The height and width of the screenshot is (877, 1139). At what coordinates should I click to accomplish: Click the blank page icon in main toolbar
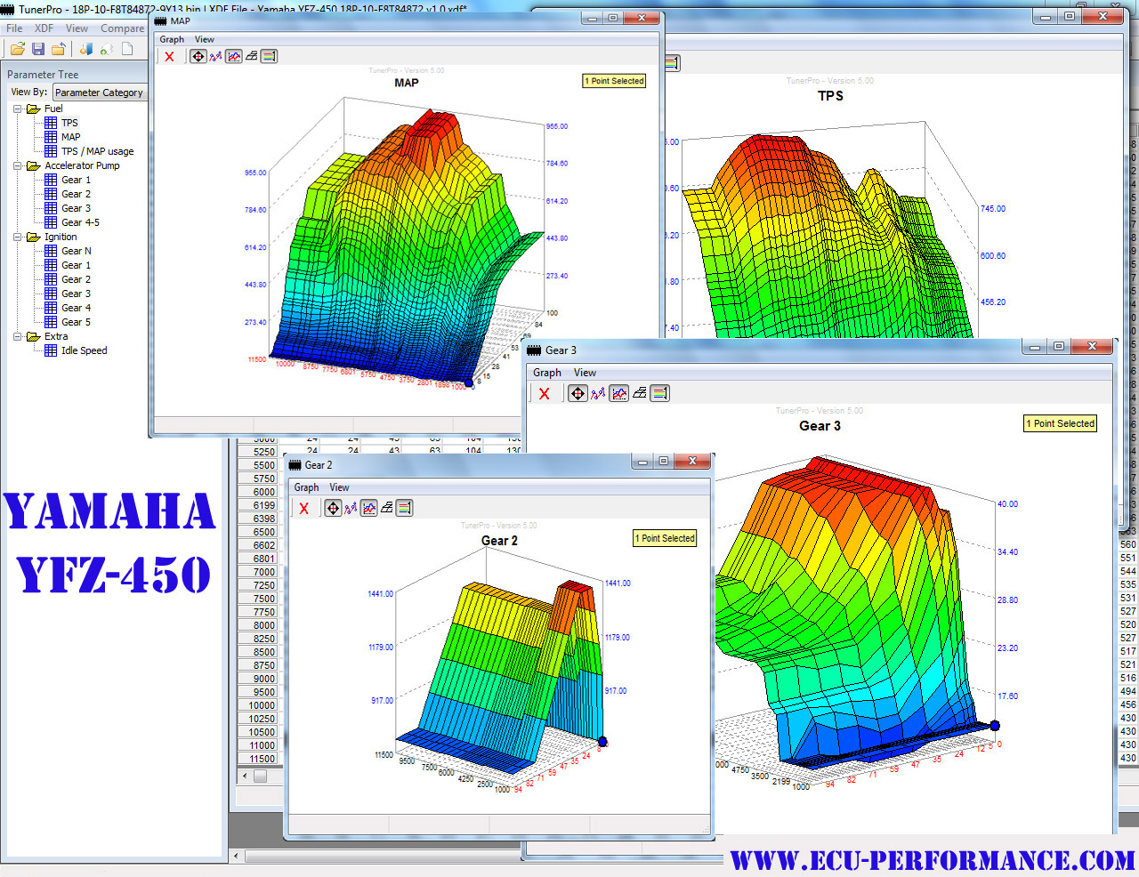(127, 49)
